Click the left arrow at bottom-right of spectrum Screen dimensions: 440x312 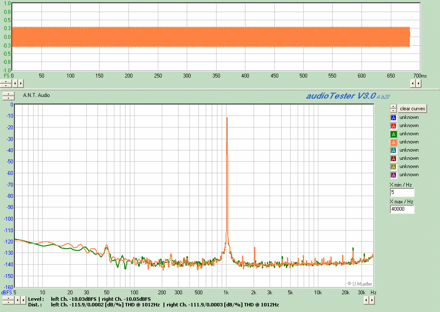point(365,300)
